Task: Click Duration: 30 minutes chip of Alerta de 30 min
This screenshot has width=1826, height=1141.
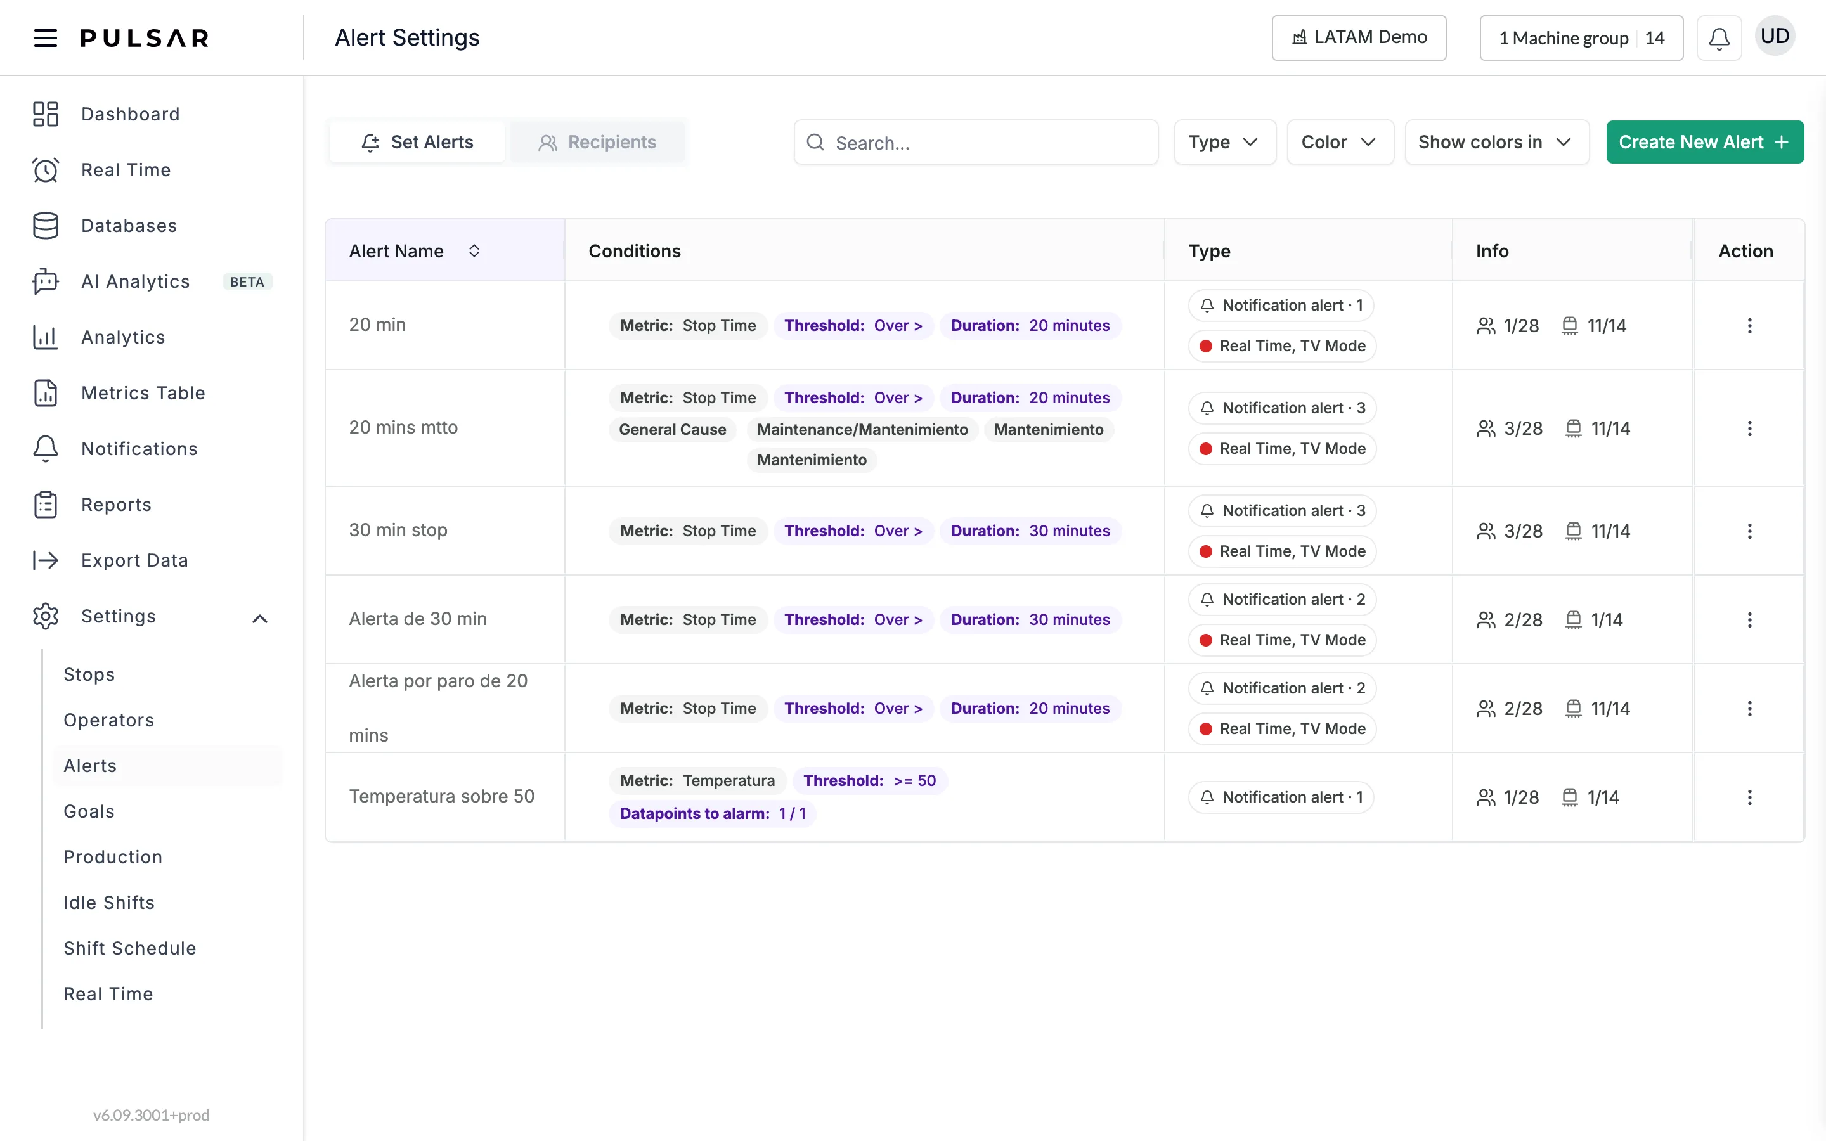Action: click(x=1030, y=621)
